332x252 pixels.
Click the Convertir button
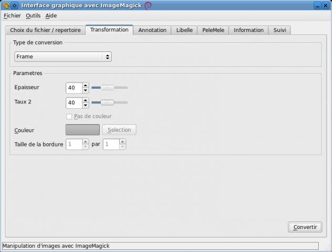point(305,227)
